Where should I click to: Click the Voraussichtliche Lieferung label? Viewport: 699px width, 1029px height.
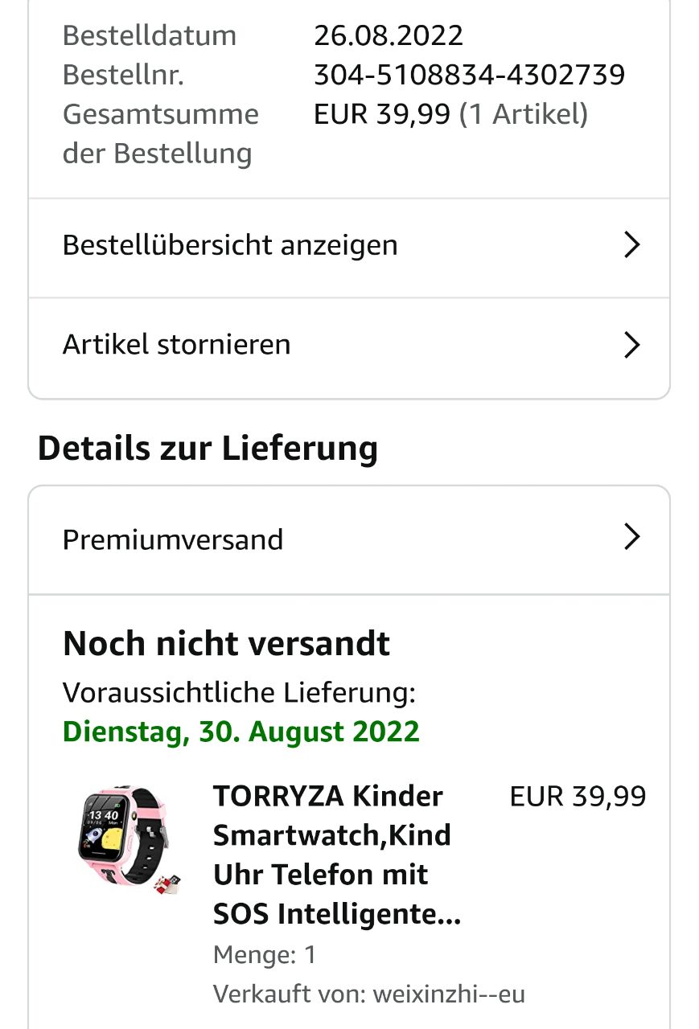pyautogui.click(x=239, y=692)
